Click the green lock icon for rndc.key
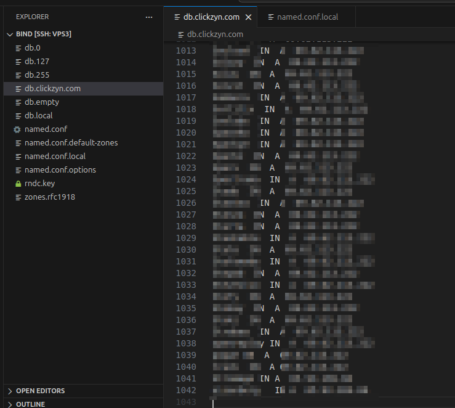Image resolution: width=455 pixels, height=408 pixels. [x=17, y=184]
